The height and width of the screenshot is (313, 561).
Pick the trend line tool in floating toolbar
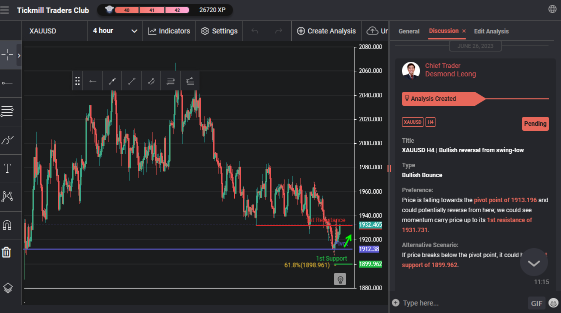(131, 81)
